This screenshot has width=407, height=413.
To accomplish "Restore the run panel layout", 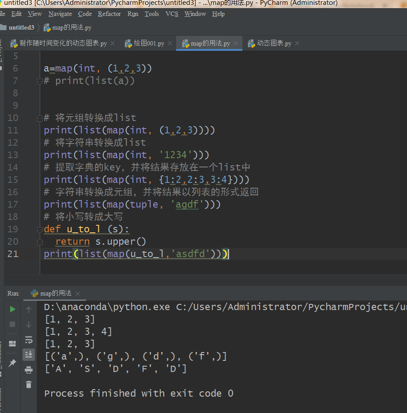I will [12, 344].
